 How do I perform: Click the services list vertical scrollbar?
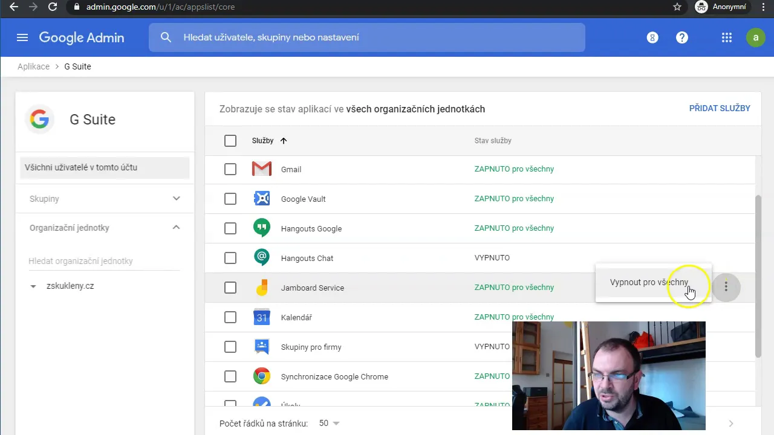tap(758, 277)
